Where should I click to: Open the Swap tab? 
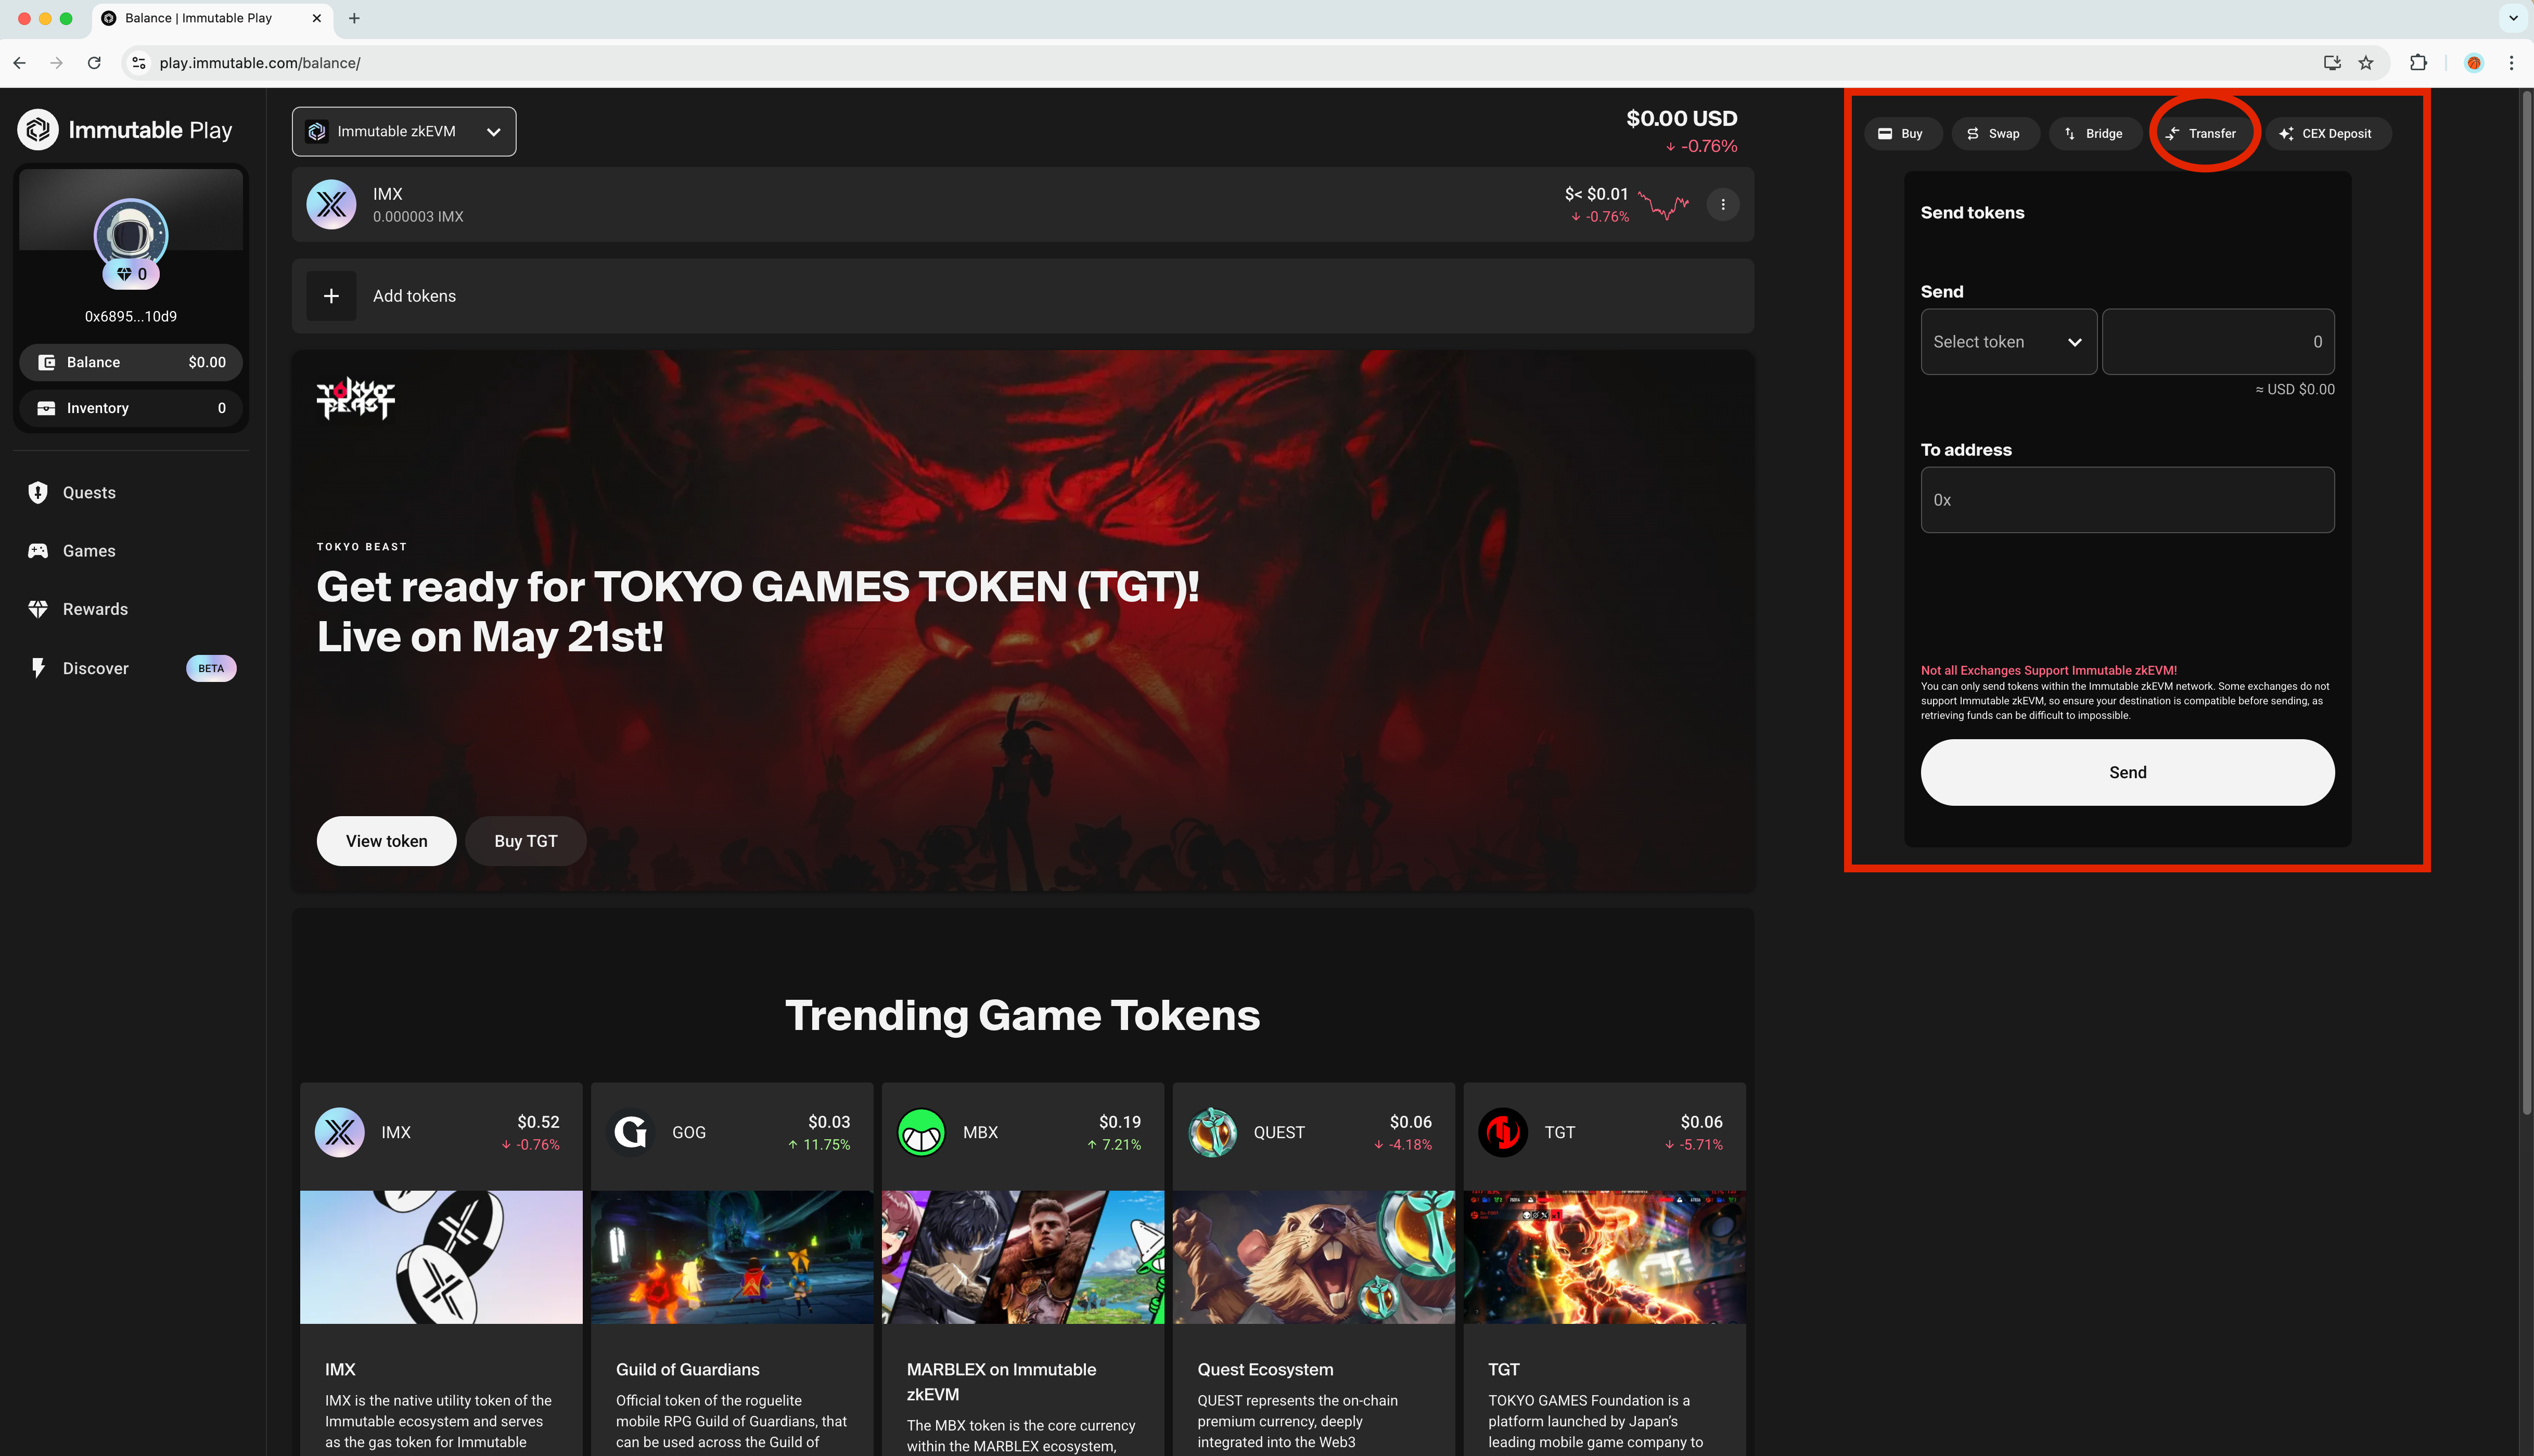pos(1995,133)
